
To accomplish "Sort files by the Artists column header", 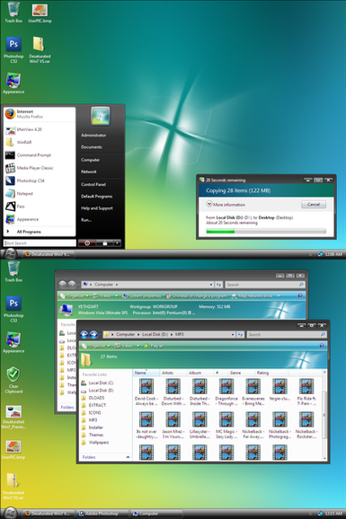I will pos(173,373).
